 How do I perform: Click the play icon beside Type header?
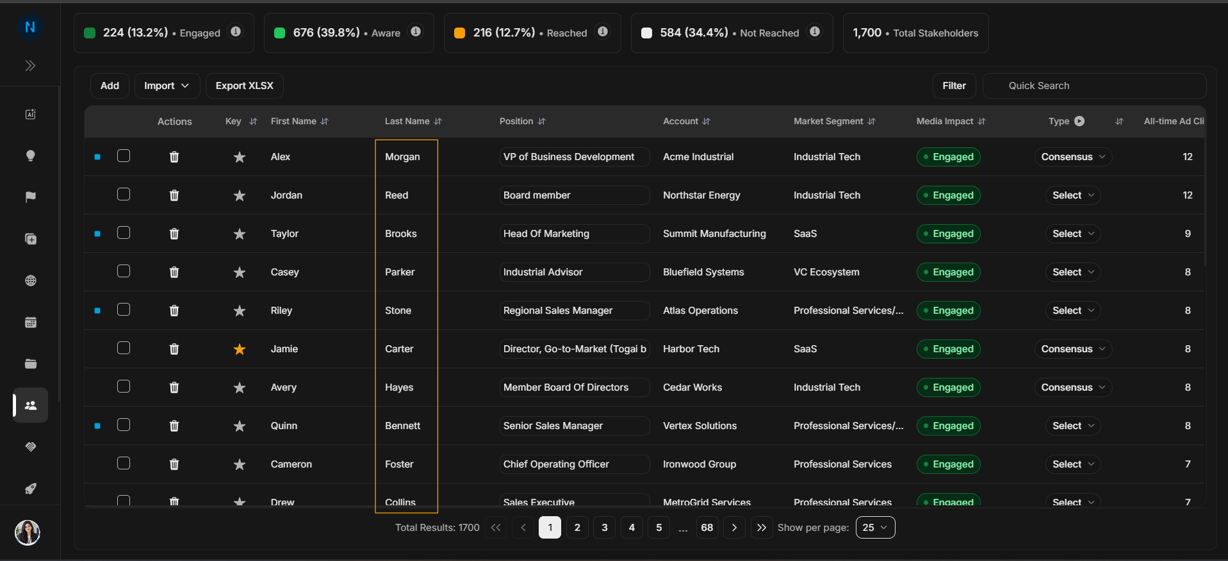pyautogui.click(x=1079, y=121)
